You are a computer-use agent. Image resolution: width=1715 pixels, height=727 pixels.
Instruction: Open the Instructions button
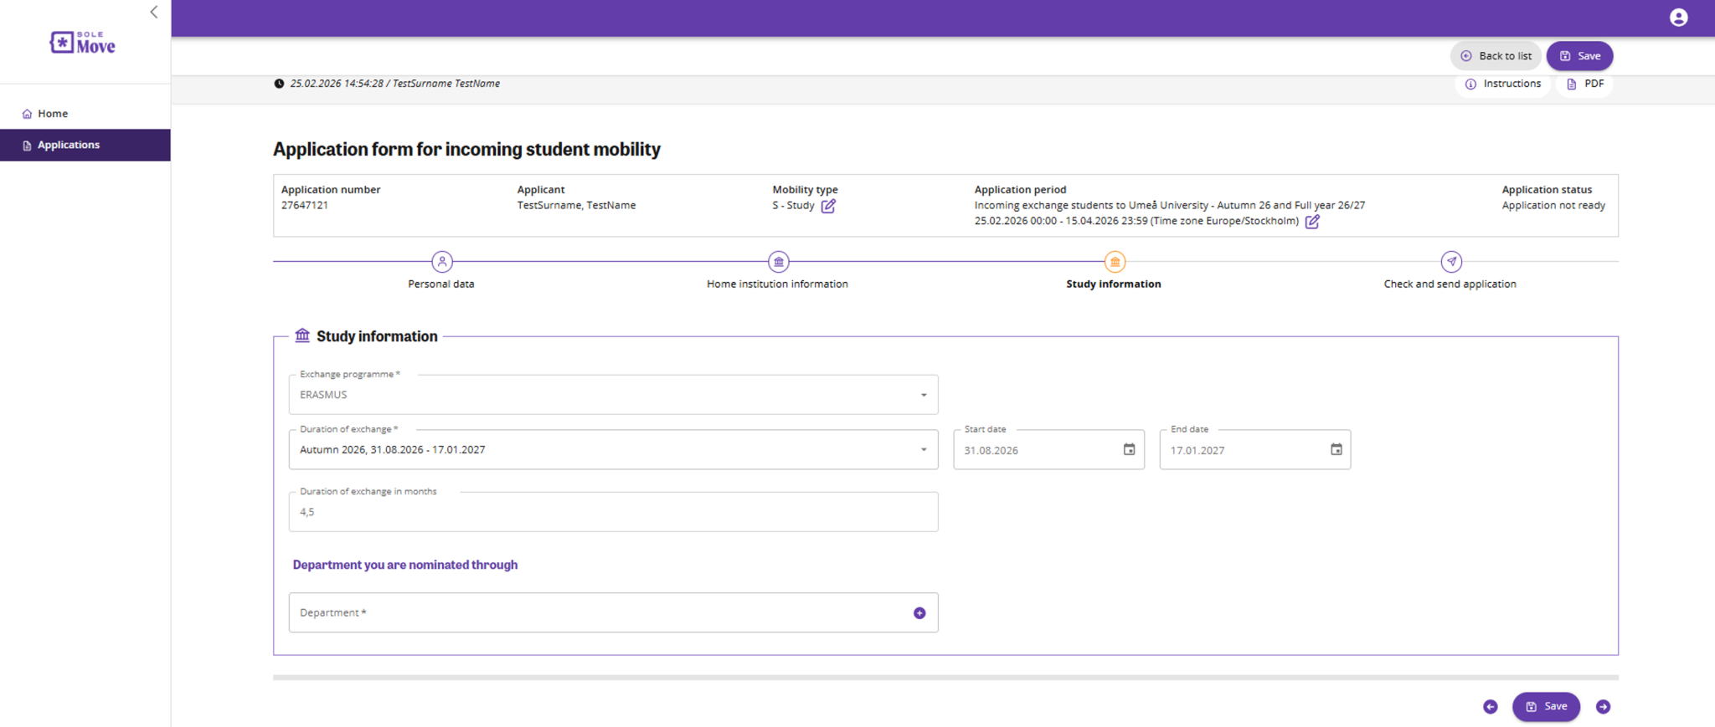point(1503,84)
